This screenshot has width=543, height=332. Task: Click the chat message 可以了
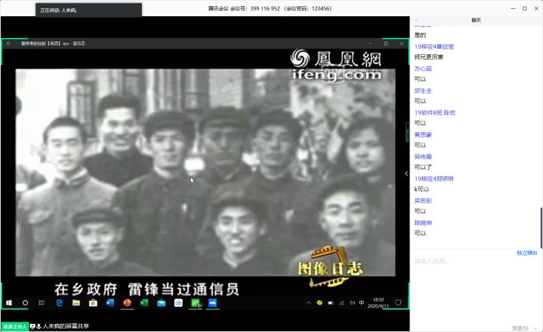[x=423, y=167]
